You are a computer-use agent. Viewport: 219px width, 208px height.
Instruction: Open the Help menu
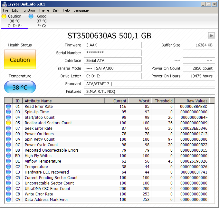tap(66, 11)
